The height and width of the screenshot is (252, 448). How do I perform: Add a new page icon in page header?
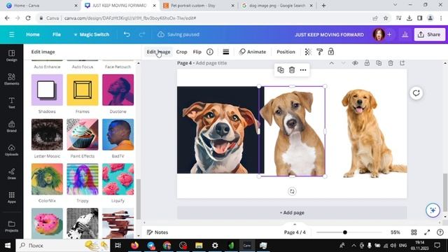point(402,63)
